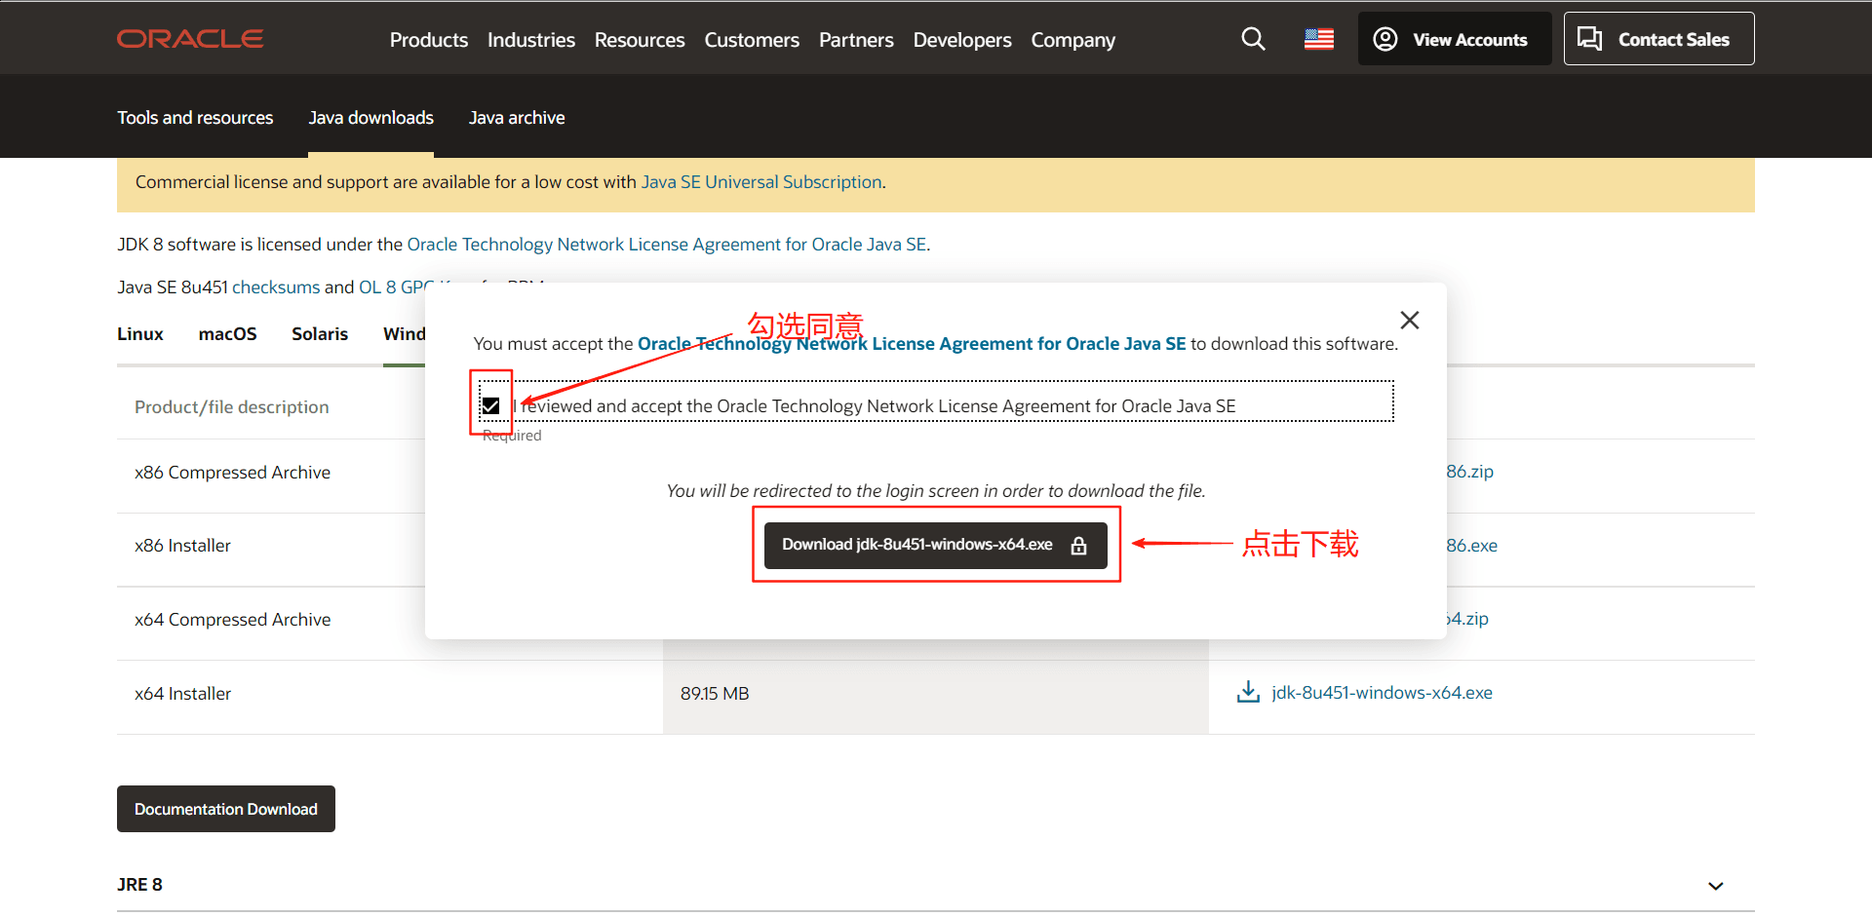Follow Java SE Universal Subscription link
Screen dimensions: 1872x917
point(761,182)
